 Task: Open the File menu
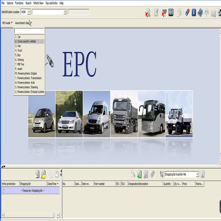tap(3, 3)
